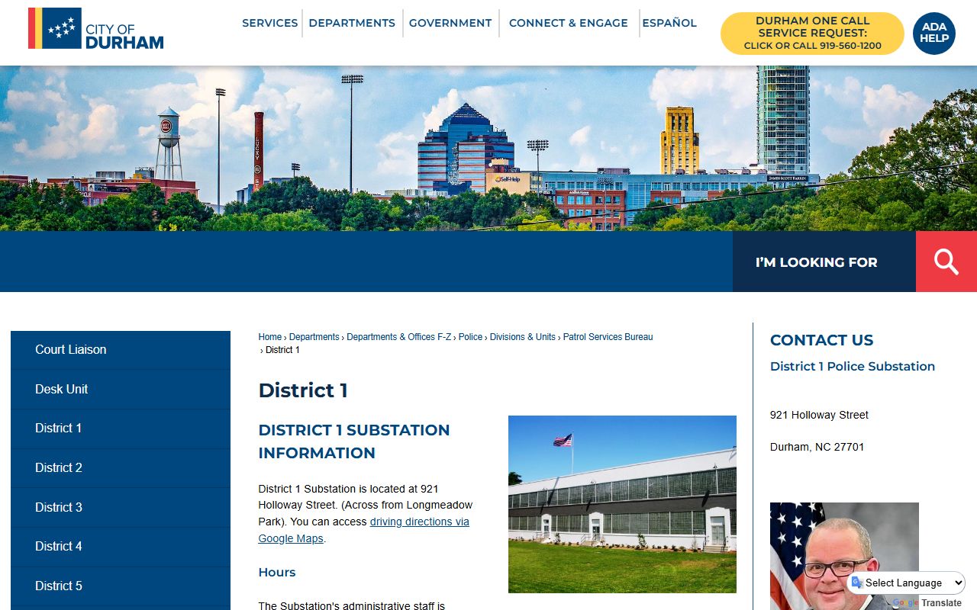The image size is (977, 610).
Task: Follow driving directions via Google Maps link
Action: [363, 530]
